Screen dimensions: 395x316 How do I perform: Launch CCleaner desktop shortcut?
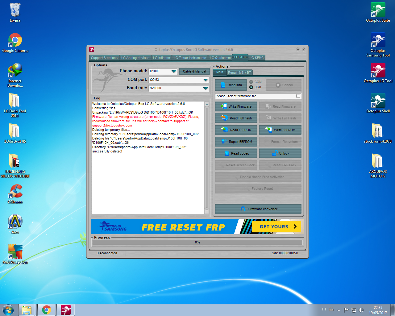click(15, 194)
